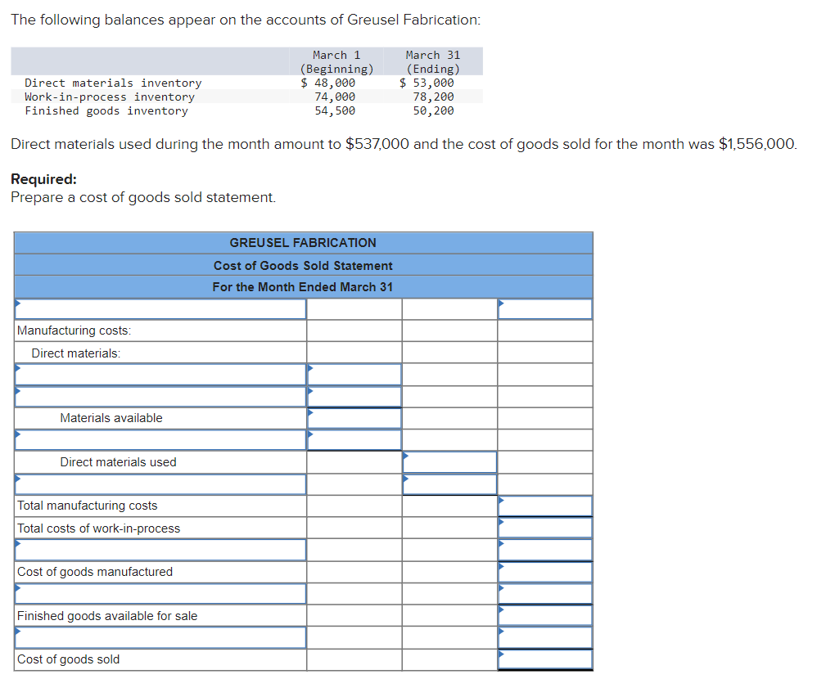Click the Cost of goods sold amount field

tap(545, 659)
